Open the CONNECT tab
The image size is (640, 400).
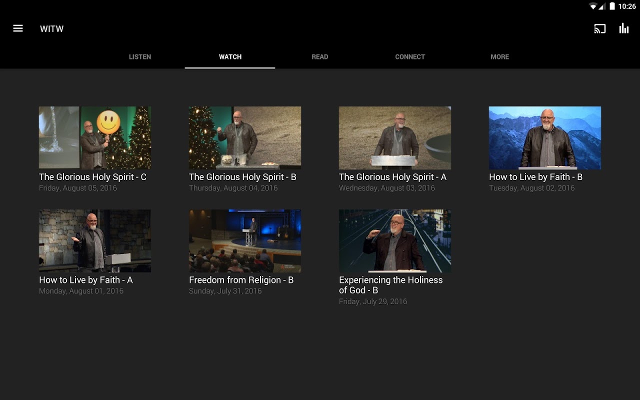tap(410, 57)
